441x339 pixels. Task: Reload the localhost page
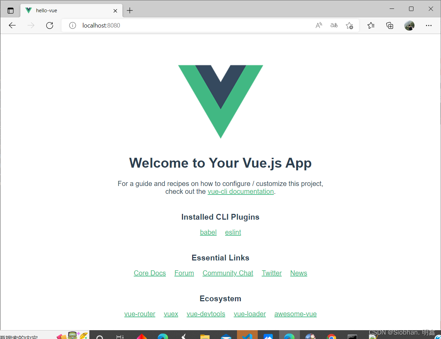click(x=50, y=26)
